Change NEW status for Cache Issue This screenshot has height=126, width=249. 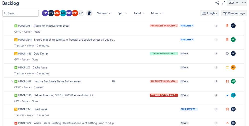(184, 67)
